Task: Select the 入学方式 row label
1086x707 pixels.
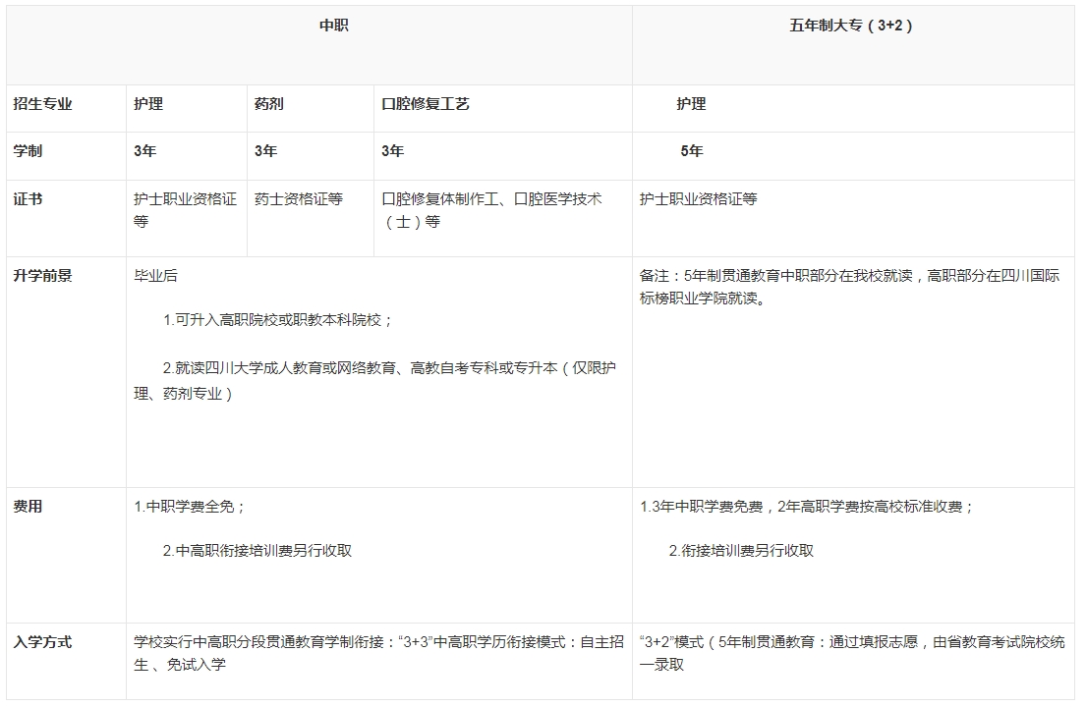Action: pos(42,643)
